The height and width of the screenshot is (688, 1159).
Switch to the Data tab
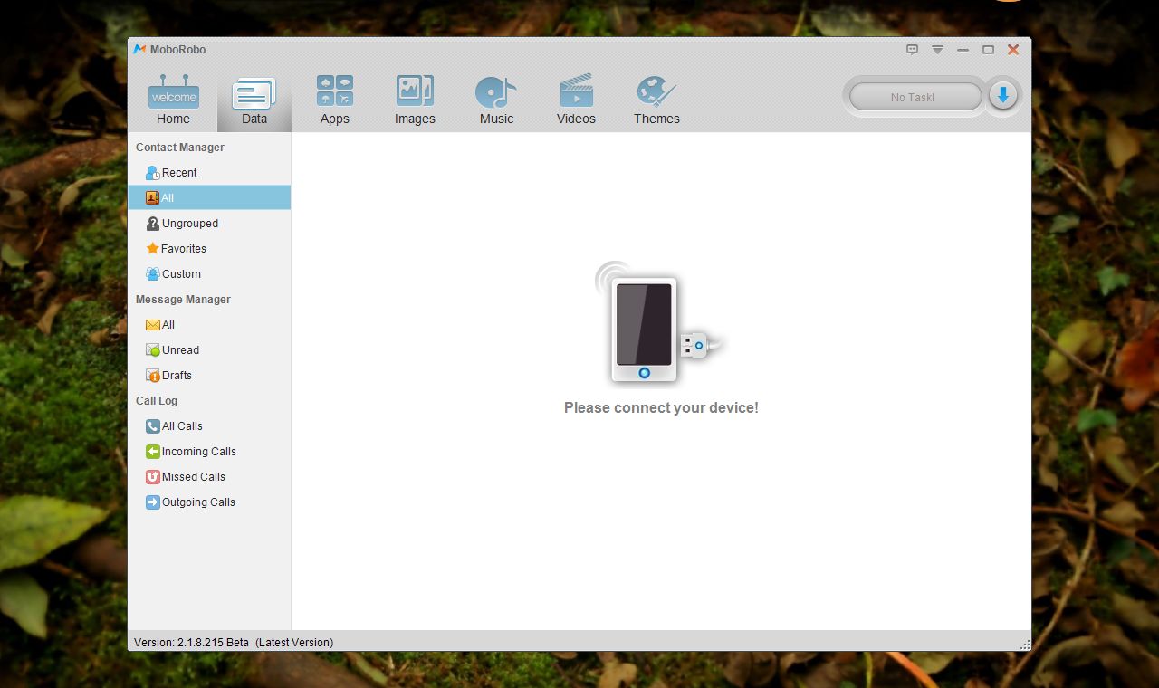pos(254,100)
